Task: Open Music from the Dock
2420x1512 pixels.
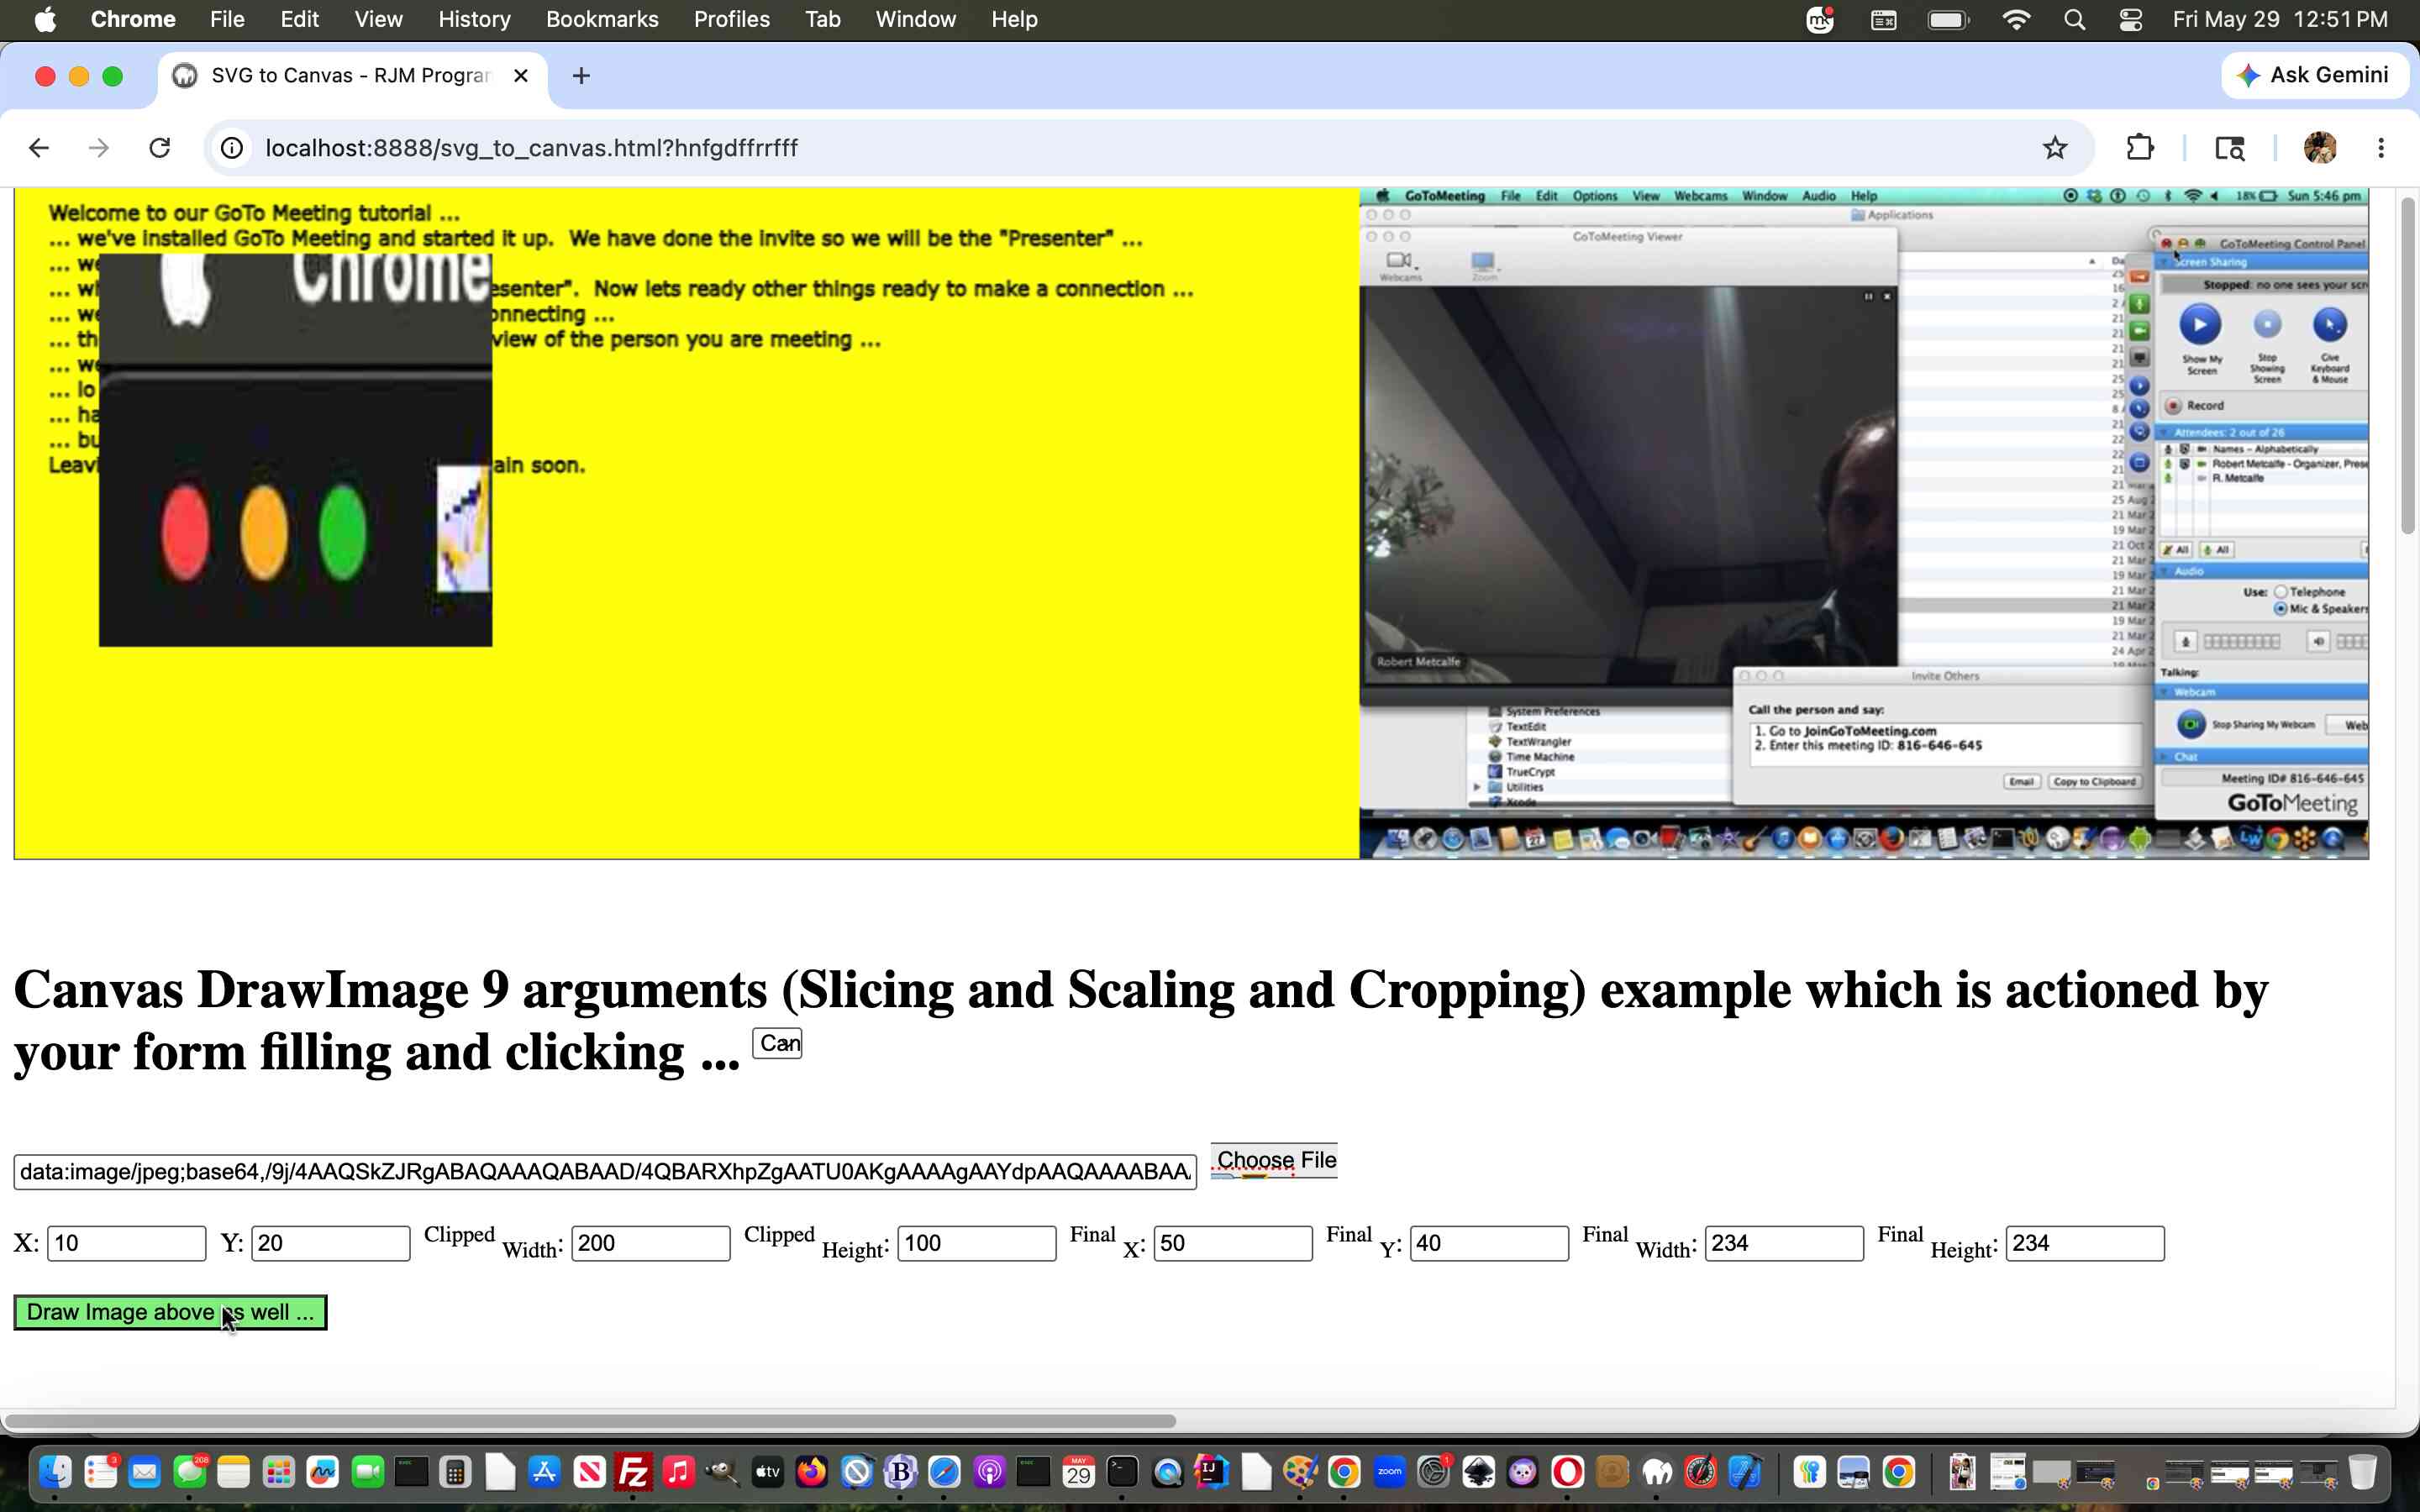Action: click(x=678, y=1472)
